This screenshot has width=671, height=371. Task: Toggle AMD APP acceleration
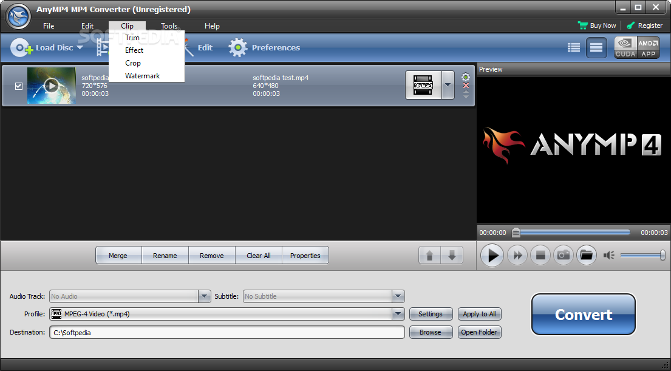point(649,47)
